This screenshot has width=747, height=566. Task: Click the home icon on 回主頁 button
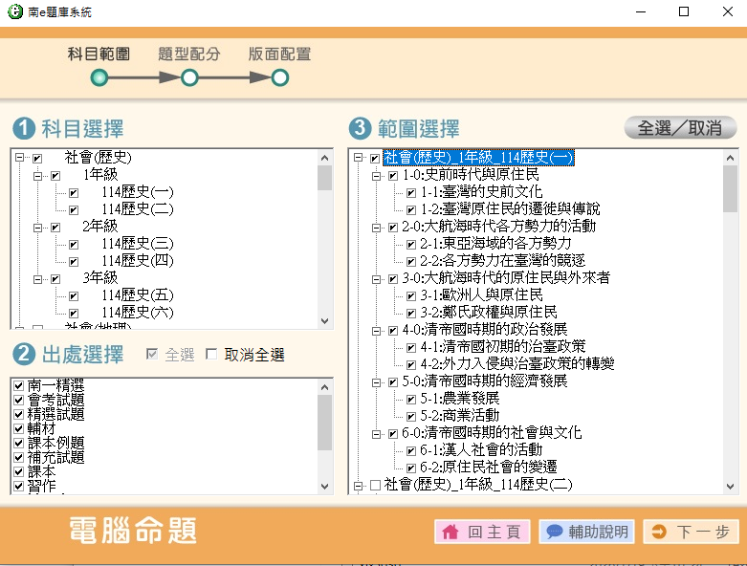[450, 533]
